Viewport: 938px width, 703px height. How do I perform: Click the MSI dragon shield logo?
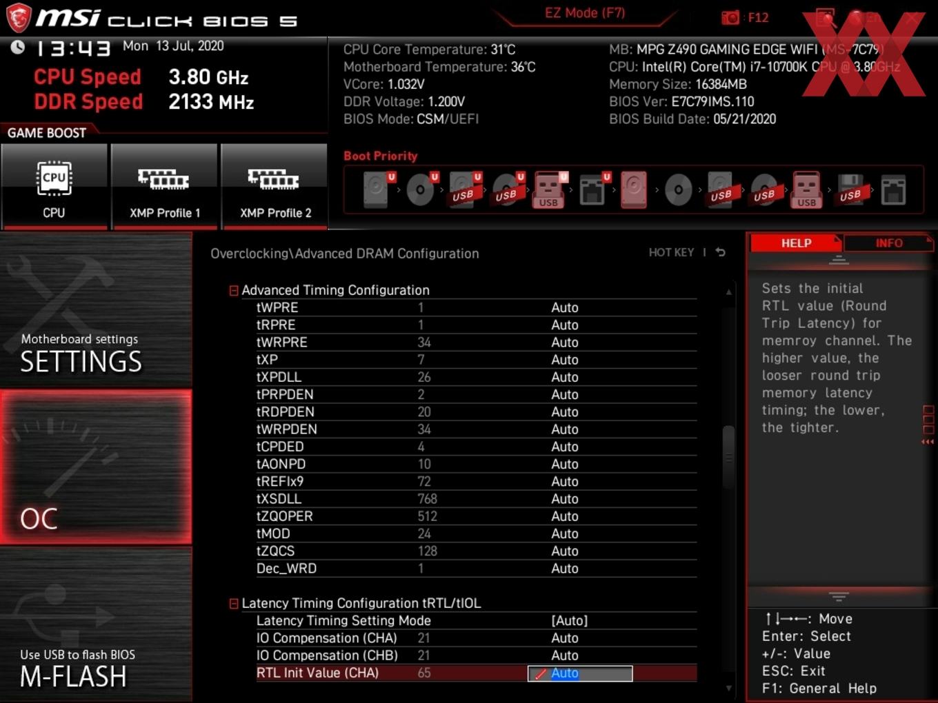(19, 18)
